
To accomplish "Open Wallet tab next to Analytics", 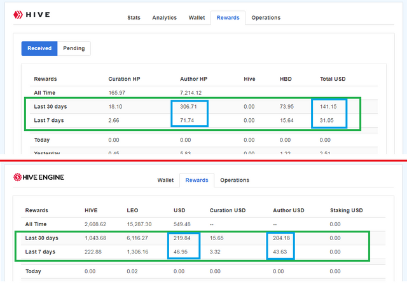I will click(197, 18).
